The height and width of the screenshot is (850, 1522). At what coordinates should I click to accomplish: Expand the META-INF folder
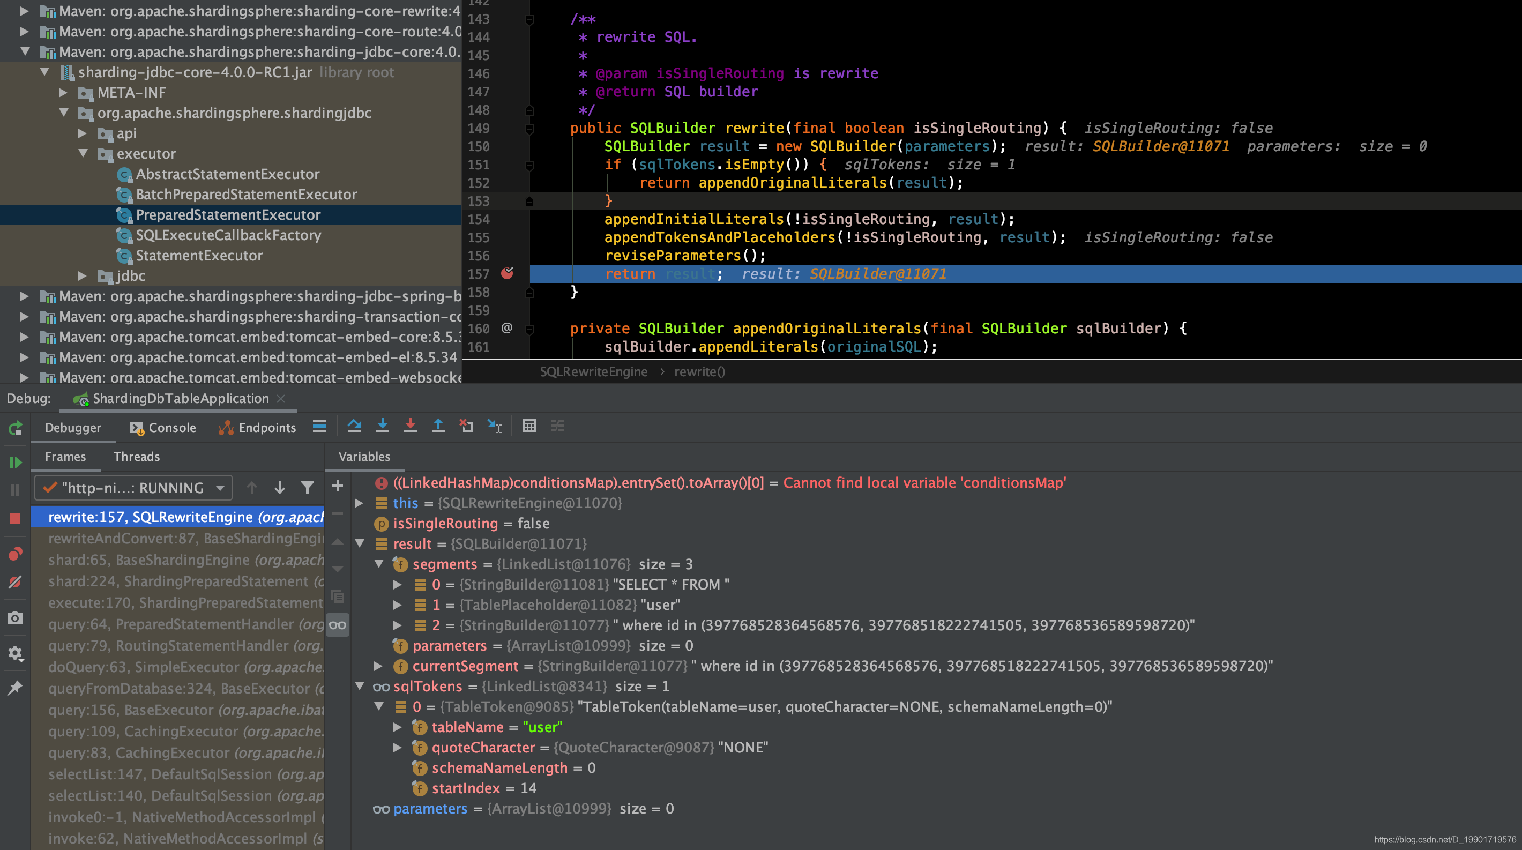point(63,93)
